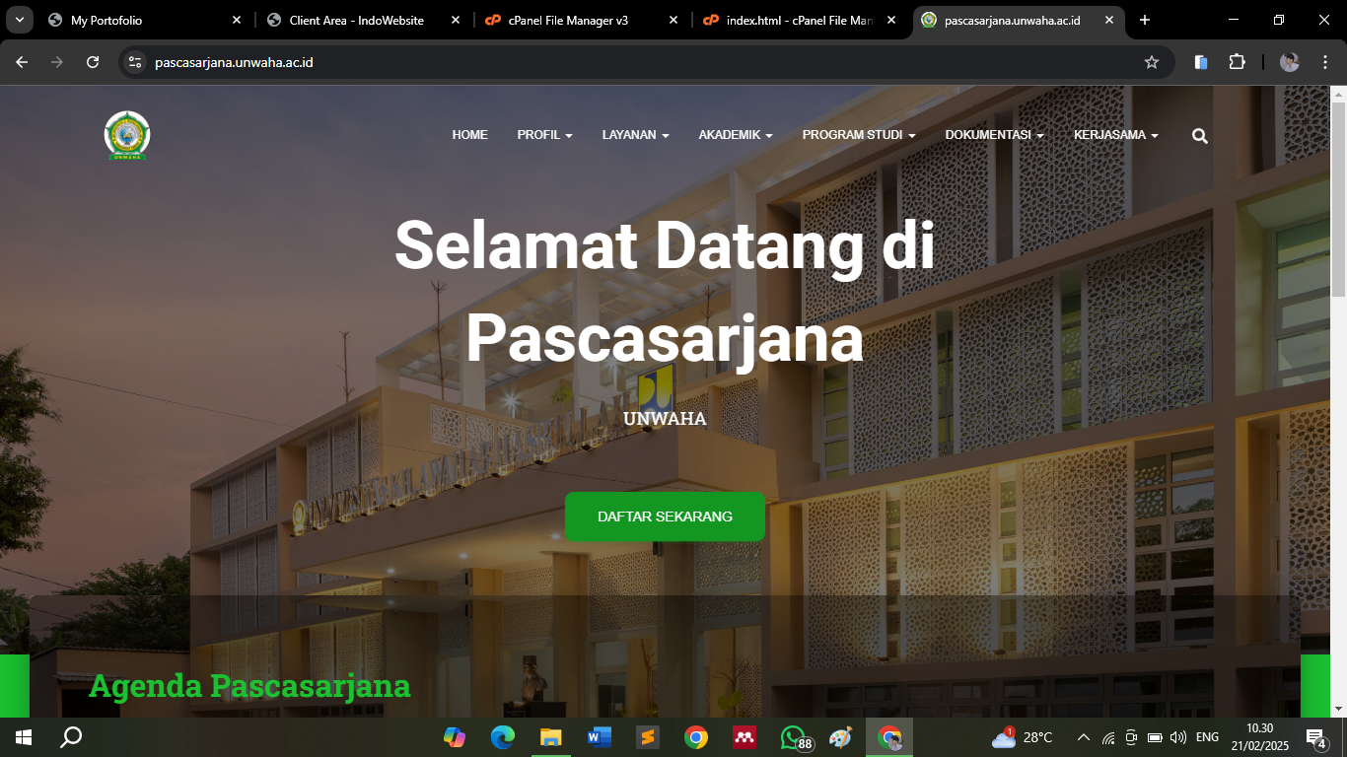Switch to index.html cPanel tab

point(800,20)
